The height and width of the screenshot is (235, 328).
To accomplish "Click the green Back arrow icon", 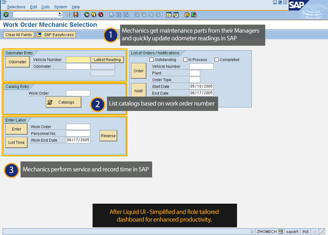I will click(x=87, y=15).
